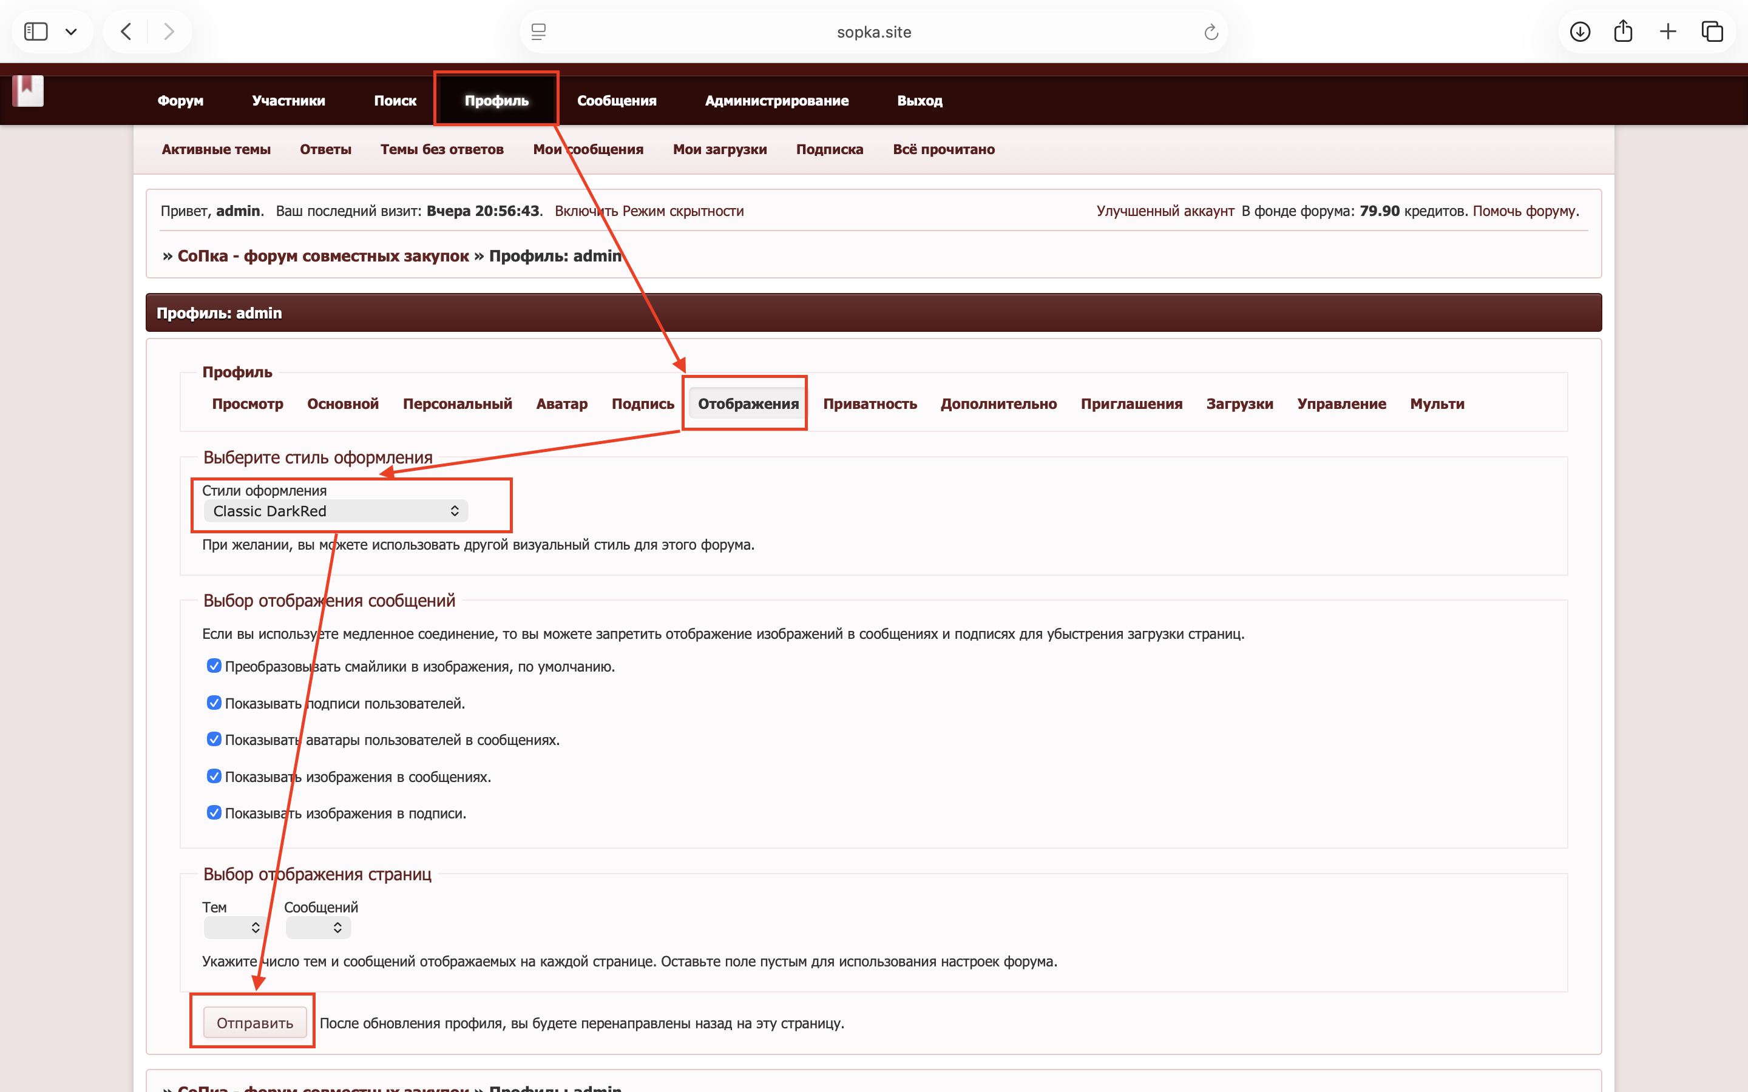Uncheck the convert smilies to images checkbox
This screenshot has height=1092, width=1748.
214,666
